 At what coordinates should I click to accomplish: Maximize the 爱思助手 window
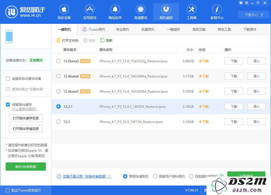(x=258, y=3)
